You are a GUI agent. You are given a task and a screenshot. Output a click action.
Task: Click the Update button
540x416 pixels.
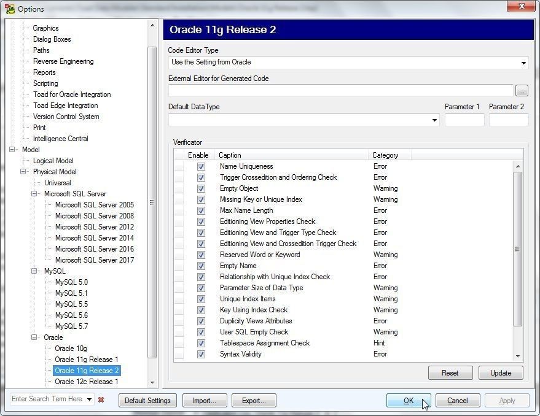tap(501, 373)
